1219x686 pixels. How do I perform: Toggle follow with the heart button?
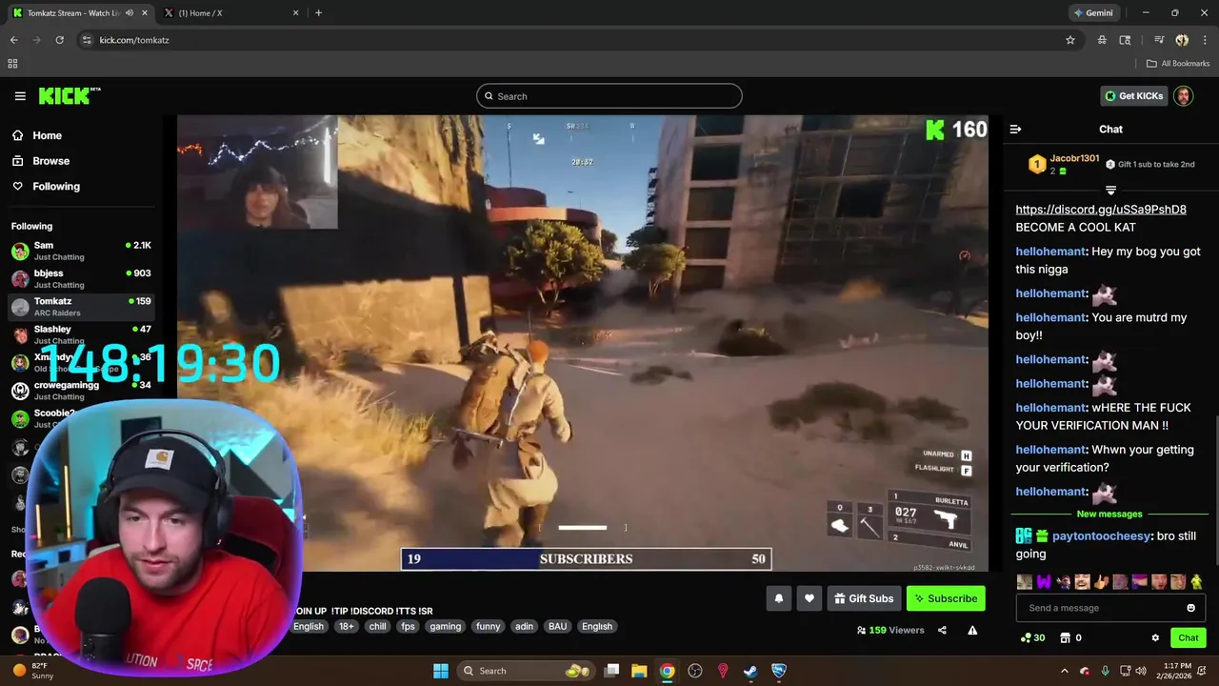(x=809, y=598)
